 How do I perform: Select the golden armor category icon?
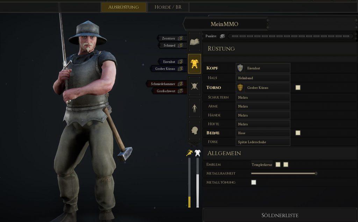[x=194, y=64]
